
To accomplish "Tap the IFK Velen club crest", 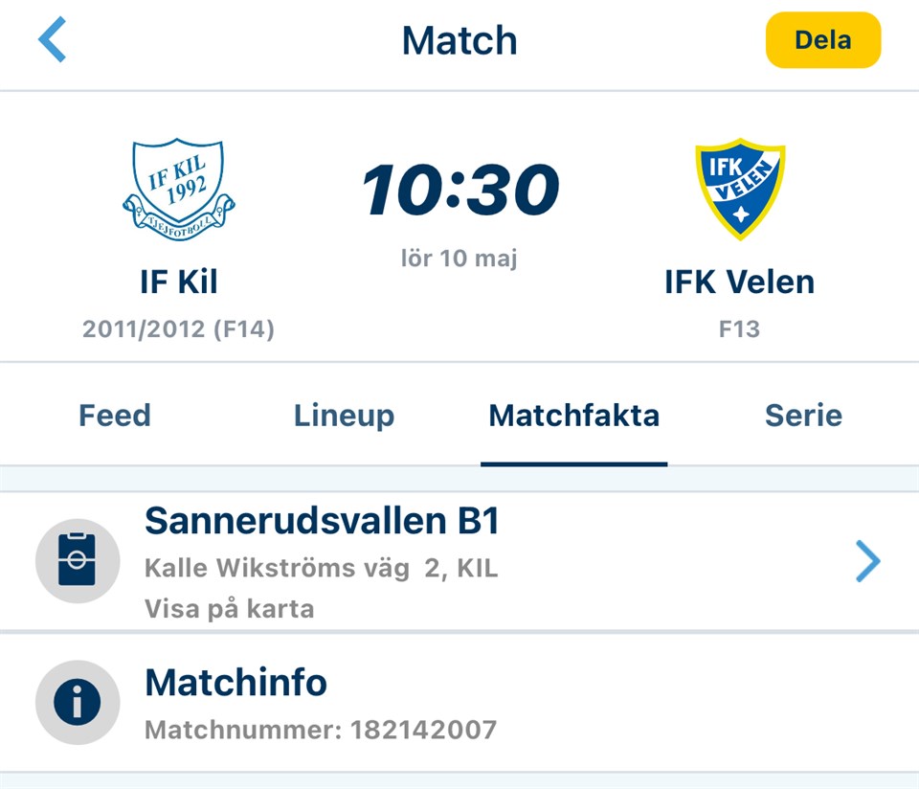I will click(739, 189).
